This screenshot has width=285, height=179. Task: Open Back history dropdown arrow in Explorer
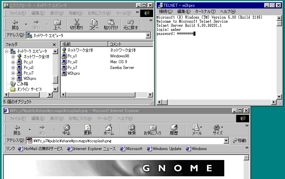[26, 24]
